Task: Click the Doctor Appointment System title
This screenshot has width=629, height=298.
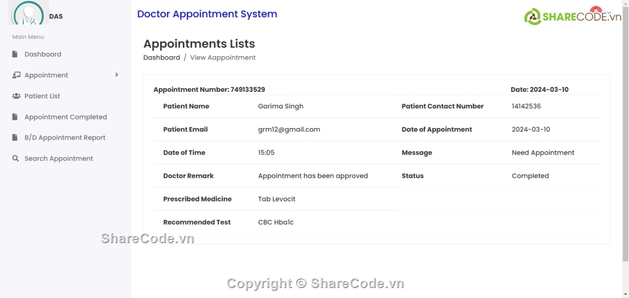Action: [x=207, y=14]
